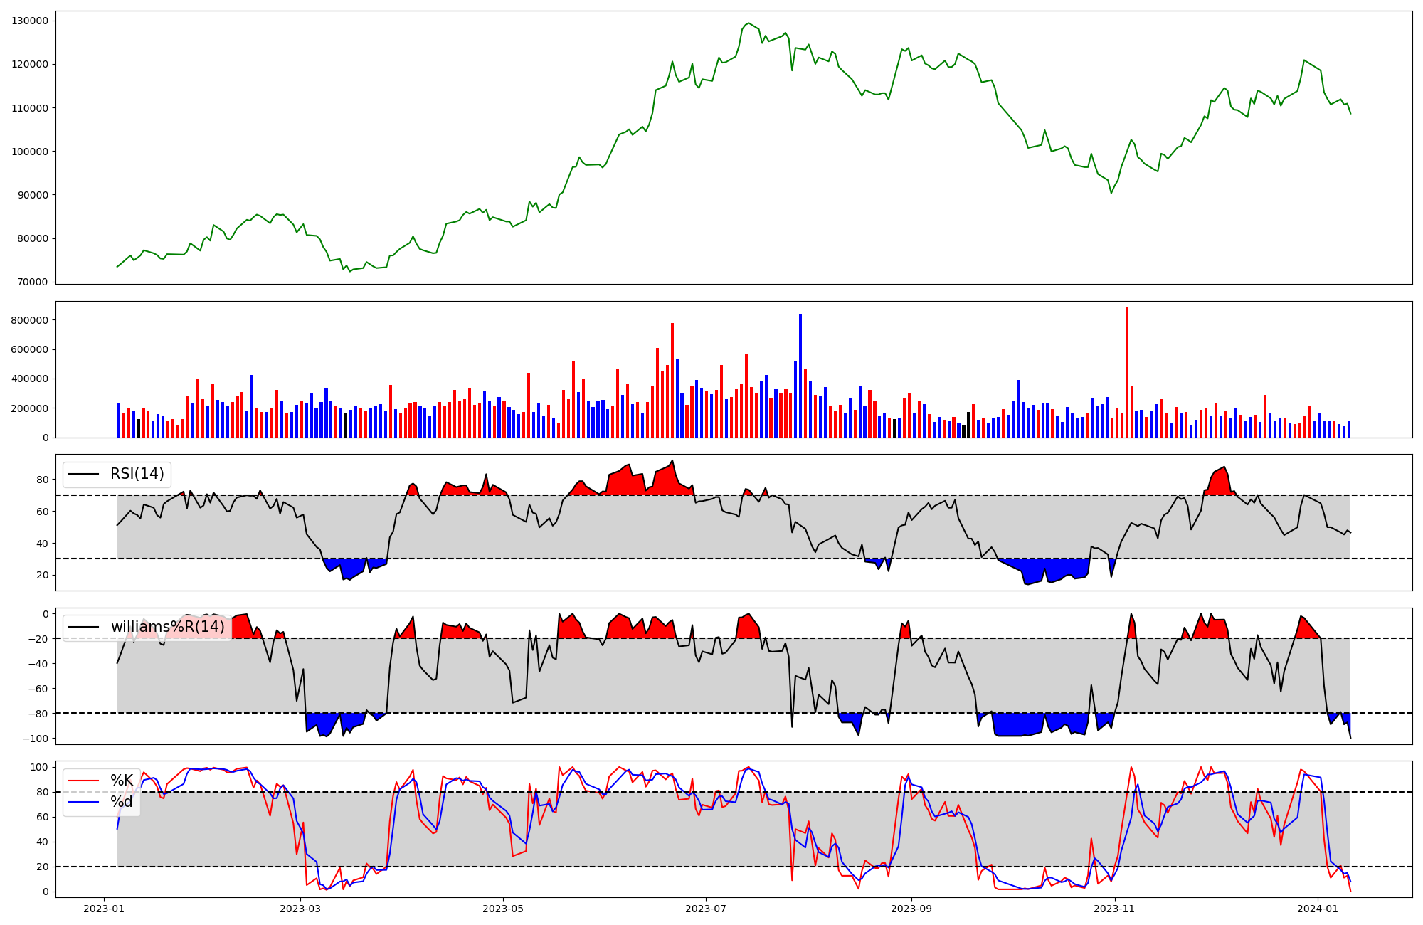This screenshot has width=1423, height=925.
Task: Click the 800000 volume axis label
Action: point(30,320)
